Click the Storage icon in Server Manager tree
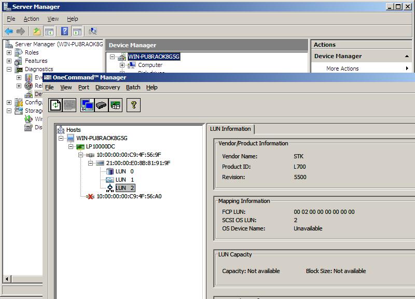415x299 pixels. pos(19,111)
